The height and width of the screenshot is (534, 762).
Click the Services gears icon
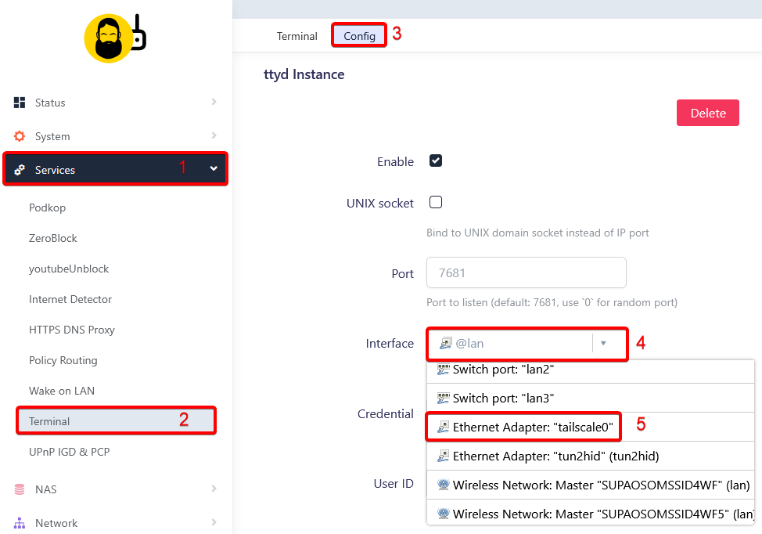20,170
